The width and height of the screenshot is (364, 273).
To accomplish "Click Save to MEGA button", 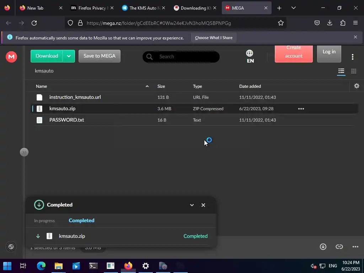I will [100, 56].
